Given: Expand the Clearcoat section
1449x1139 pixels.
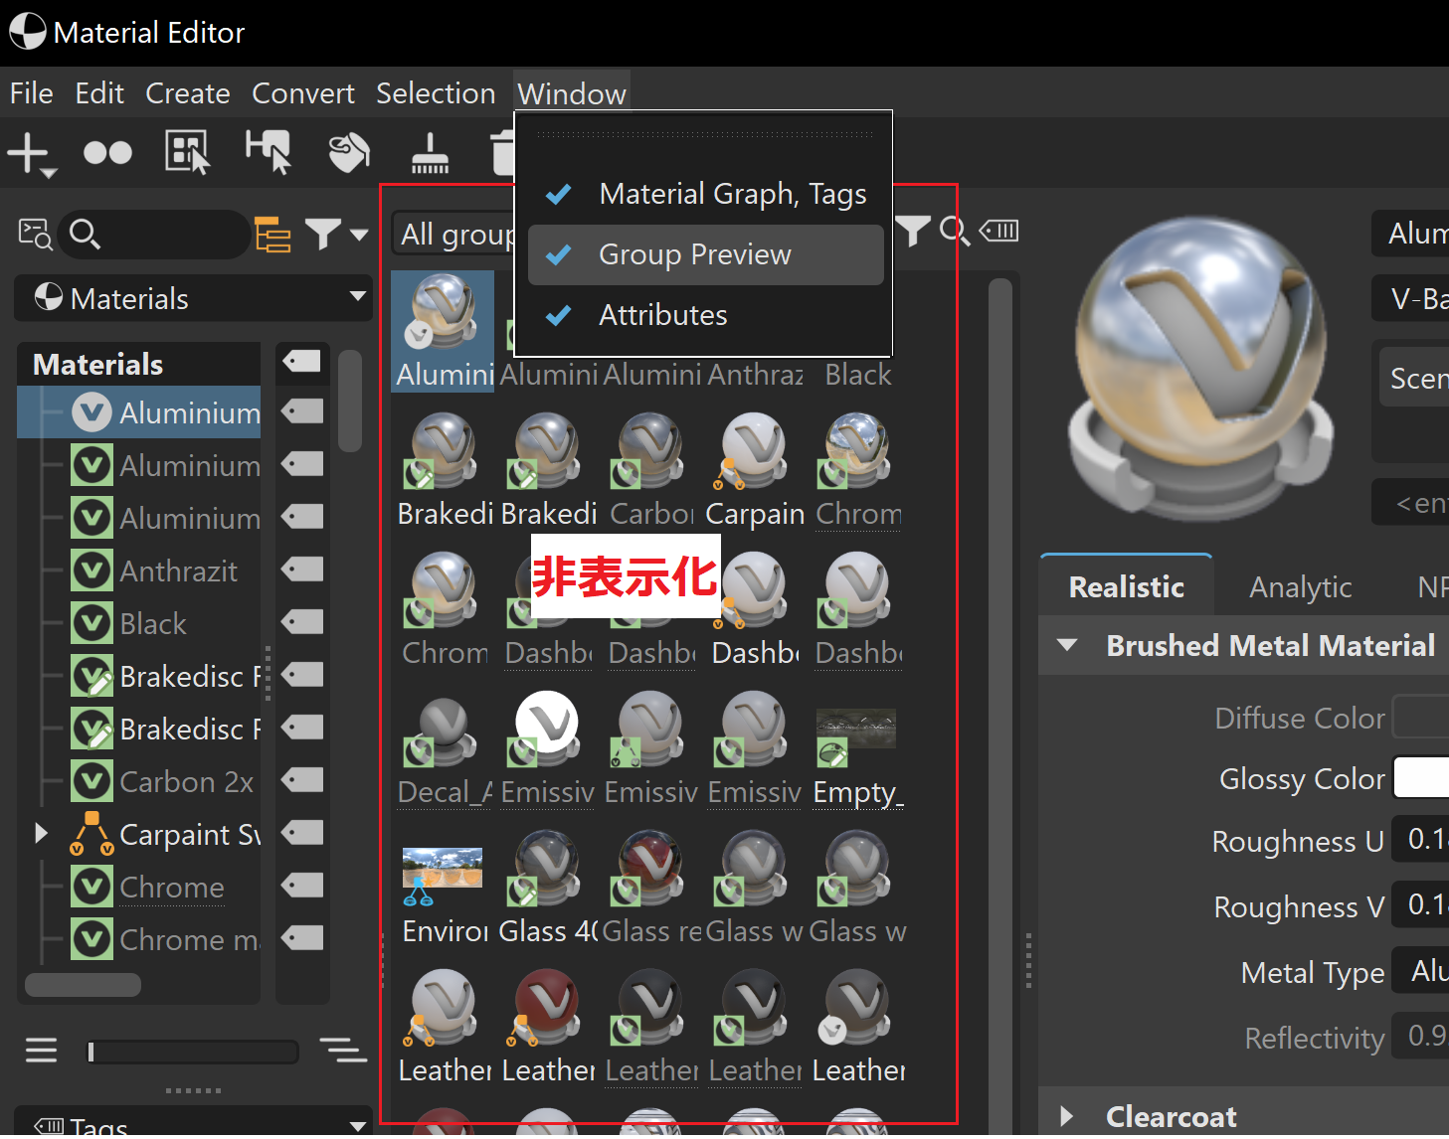Looking at the screenshot, I should pyautogui.click(x=1067, y=1116).
